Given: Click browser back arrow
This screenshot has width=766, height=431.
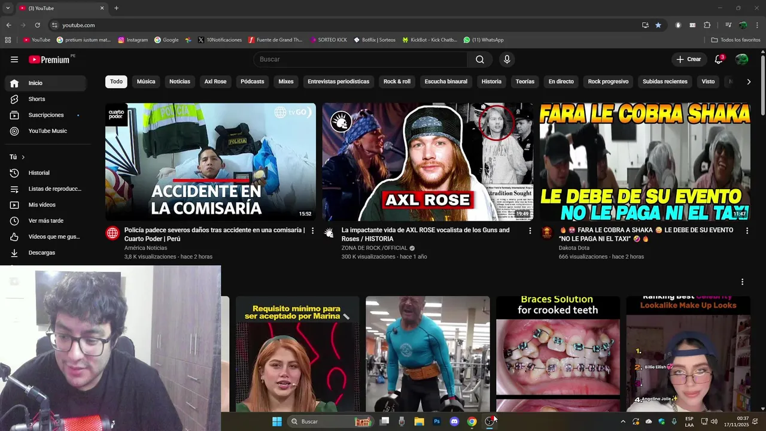Looking at the screenshot, I should point(8,25).
